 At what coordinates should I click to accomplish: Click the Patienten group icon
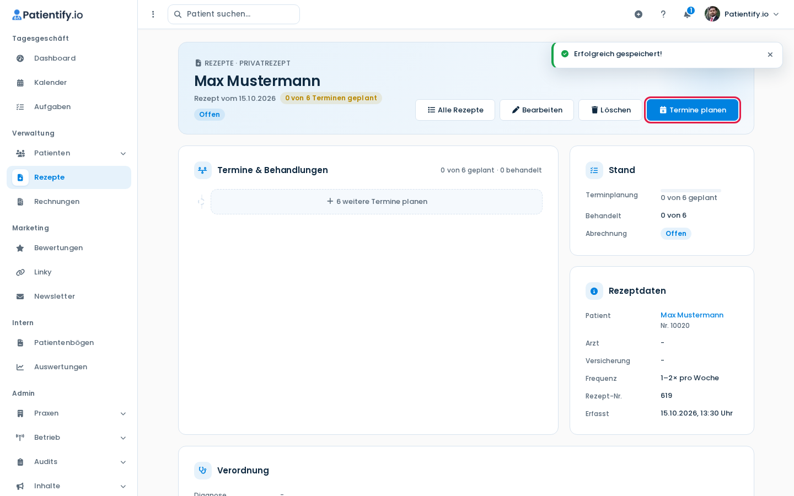tap(20, 153)
